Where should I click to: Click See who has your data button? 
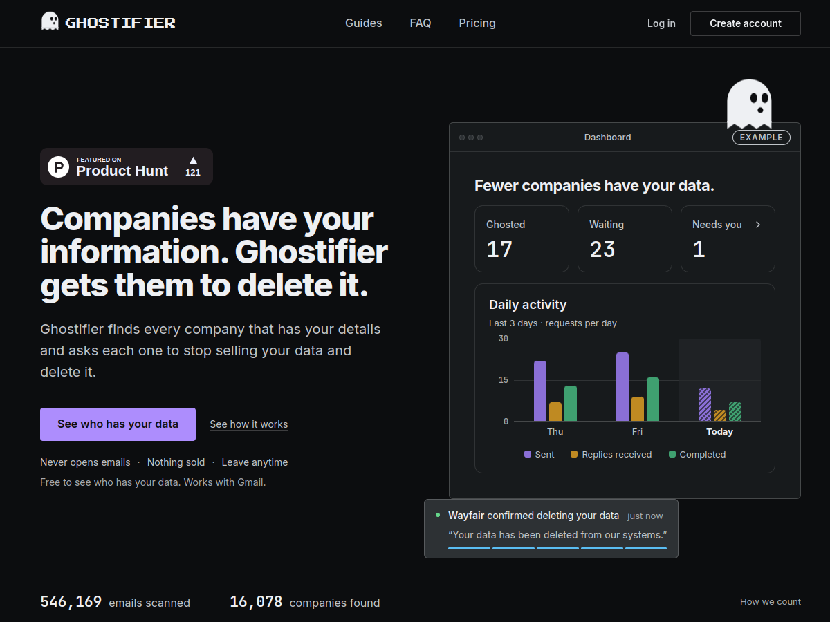[118, 424]
